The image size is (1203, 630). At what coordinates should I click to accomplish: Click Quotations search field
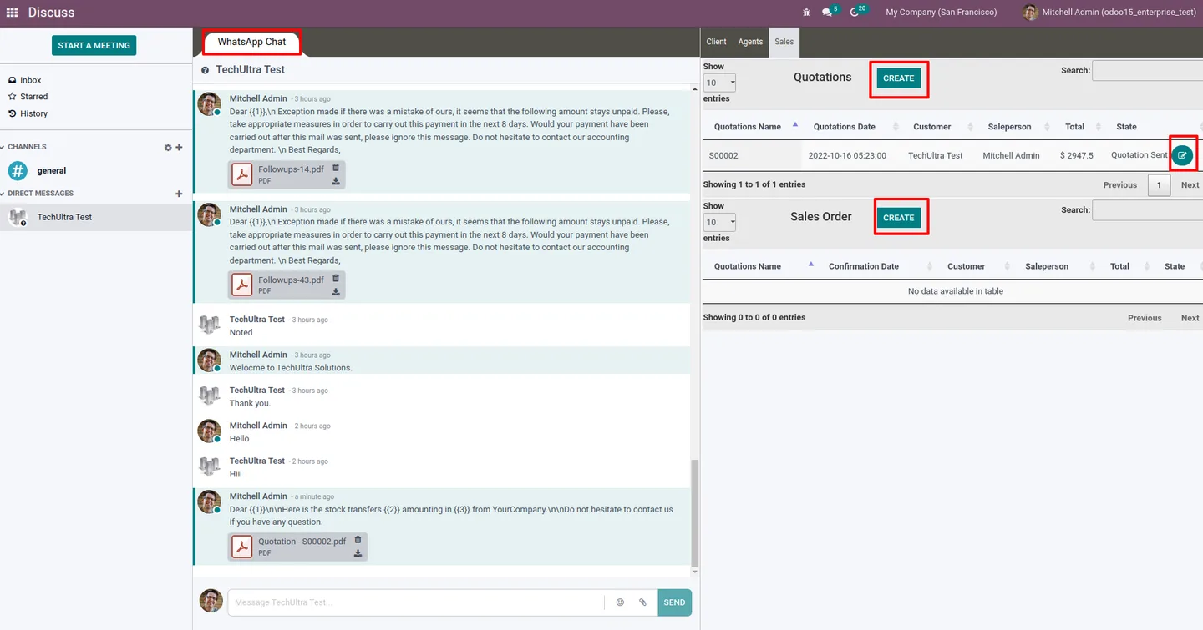1147,71
